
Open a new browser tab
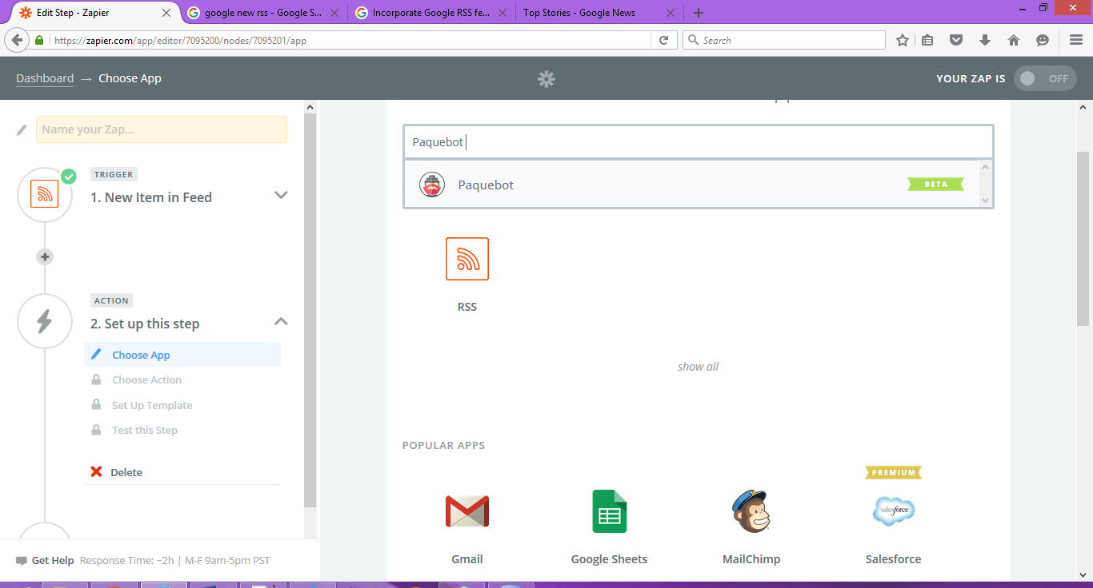699,13
